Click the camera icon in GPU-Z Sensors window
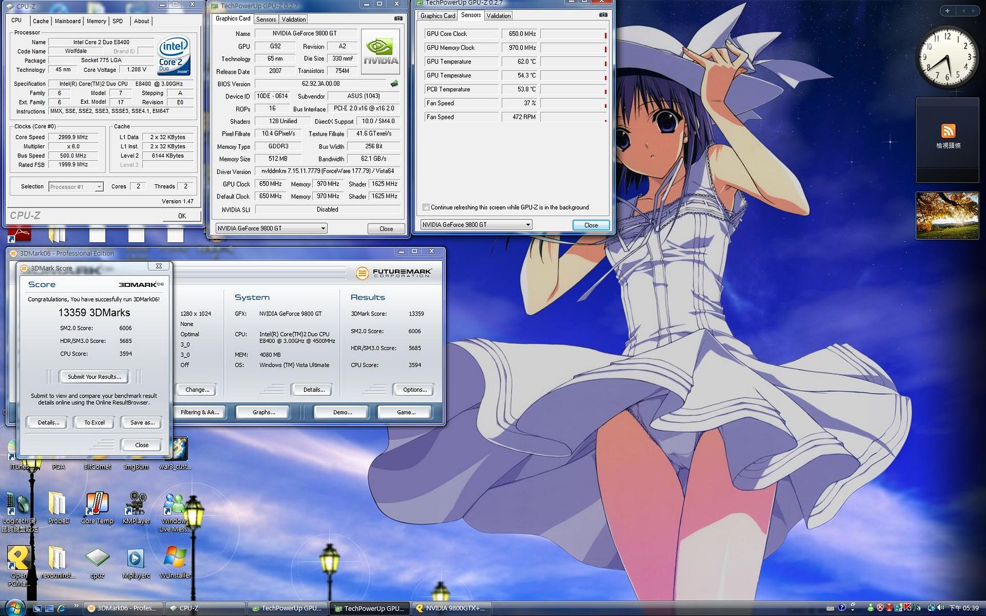986x616 pixels. click(x=603, y=15)
